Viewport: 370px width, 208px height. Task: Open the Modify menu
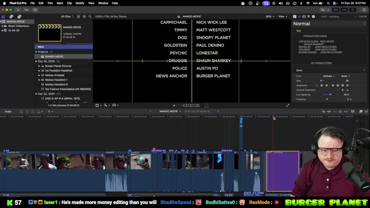[80, 3]
